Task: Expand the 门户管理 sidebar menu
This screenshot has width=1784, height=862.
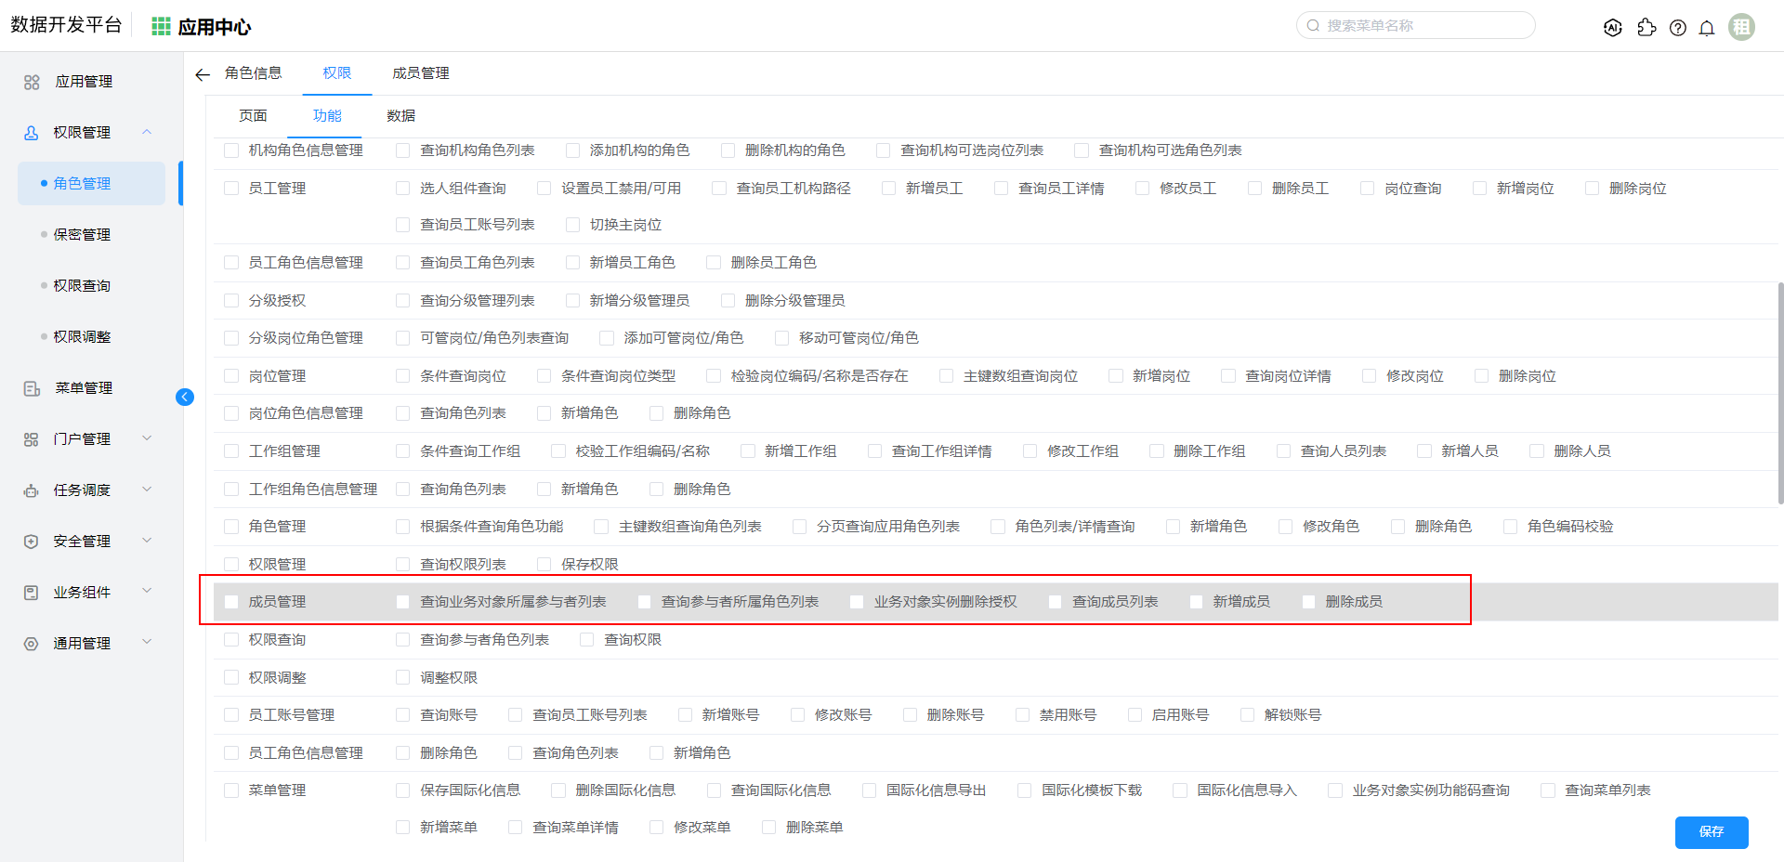Action: (x=82, y=438)
